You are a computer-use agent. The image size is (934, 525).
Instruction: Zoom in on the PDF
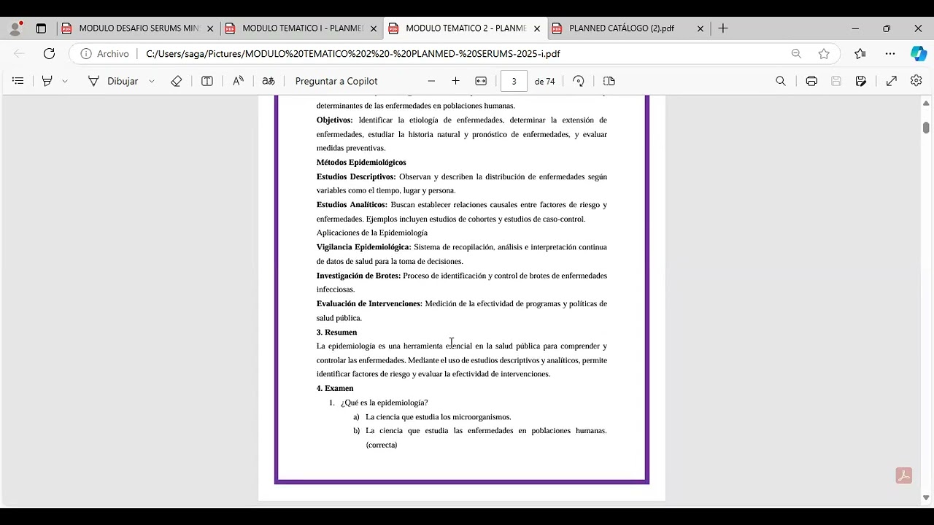click(x=455, y=81)
